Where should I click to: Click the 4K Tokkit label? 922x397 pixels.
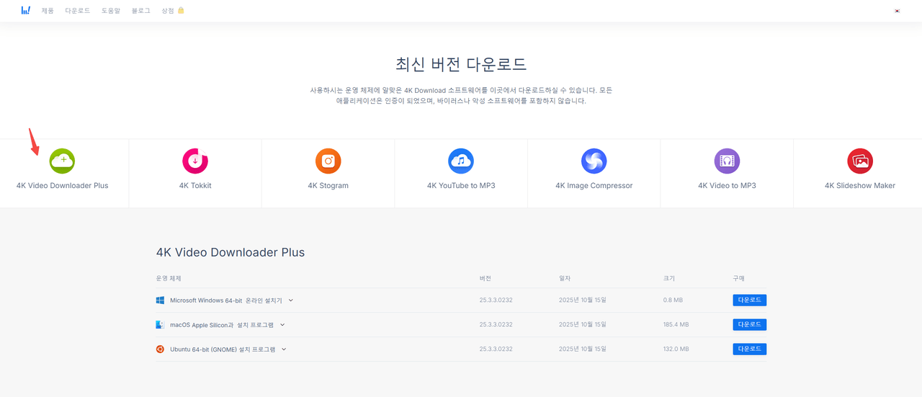click(195, 186)
